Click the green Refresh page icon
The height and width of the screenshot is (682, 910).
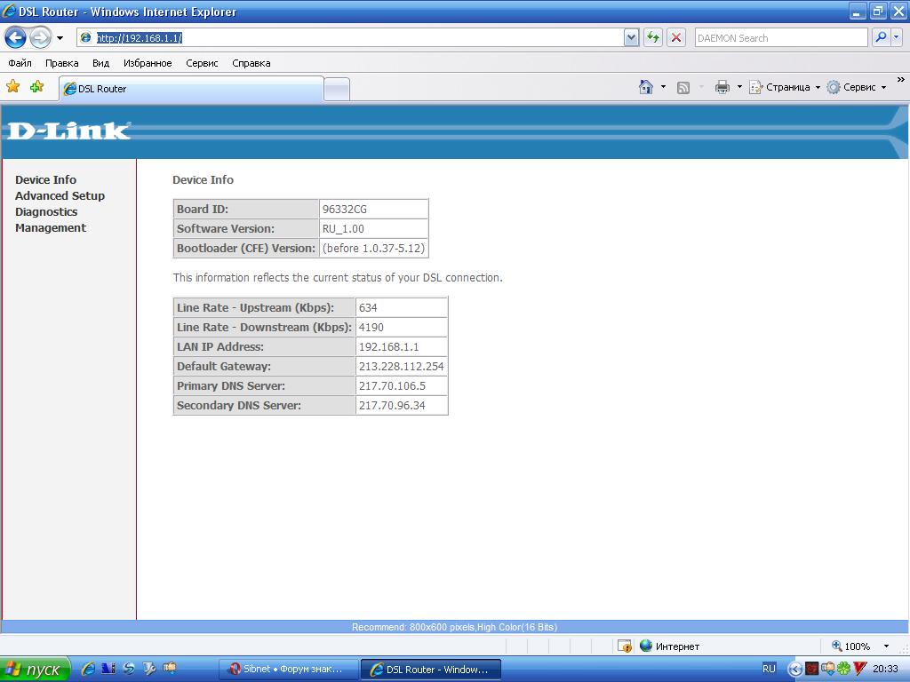tap(653, 37)
